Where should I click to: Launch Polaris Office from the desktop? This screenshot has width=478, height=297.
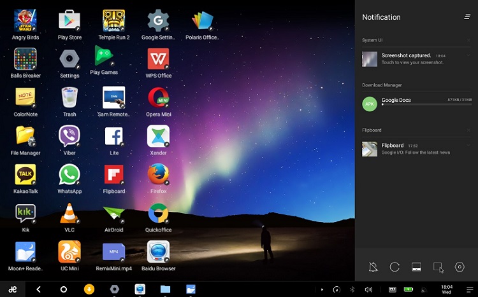point(203,21)
